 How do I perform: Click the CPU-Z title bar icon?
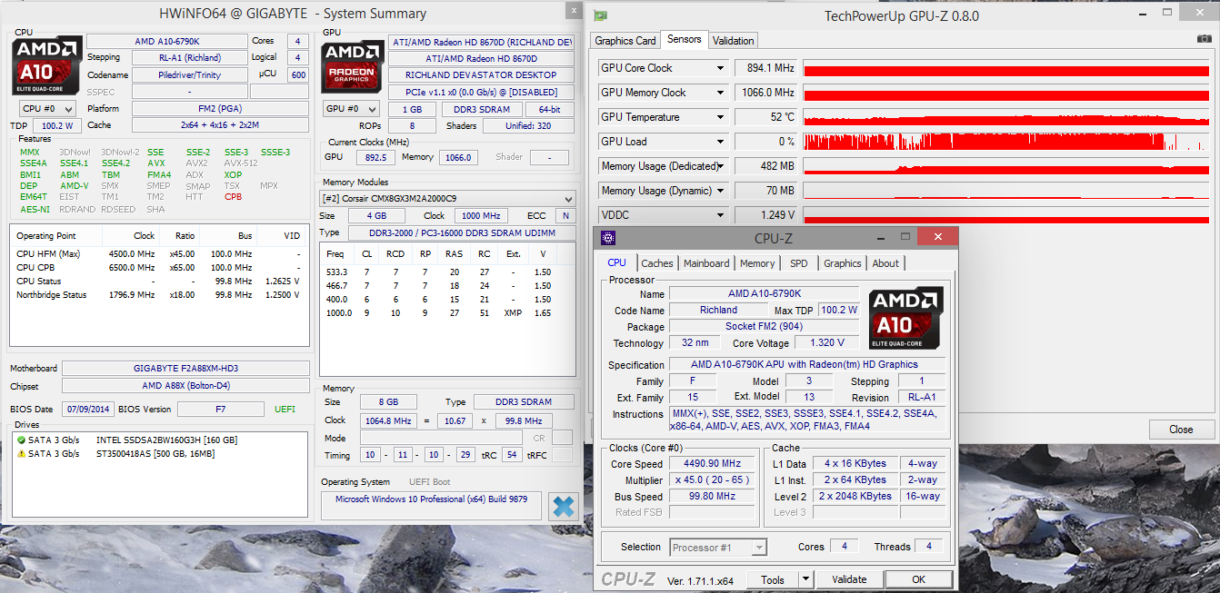coord(608,238)
